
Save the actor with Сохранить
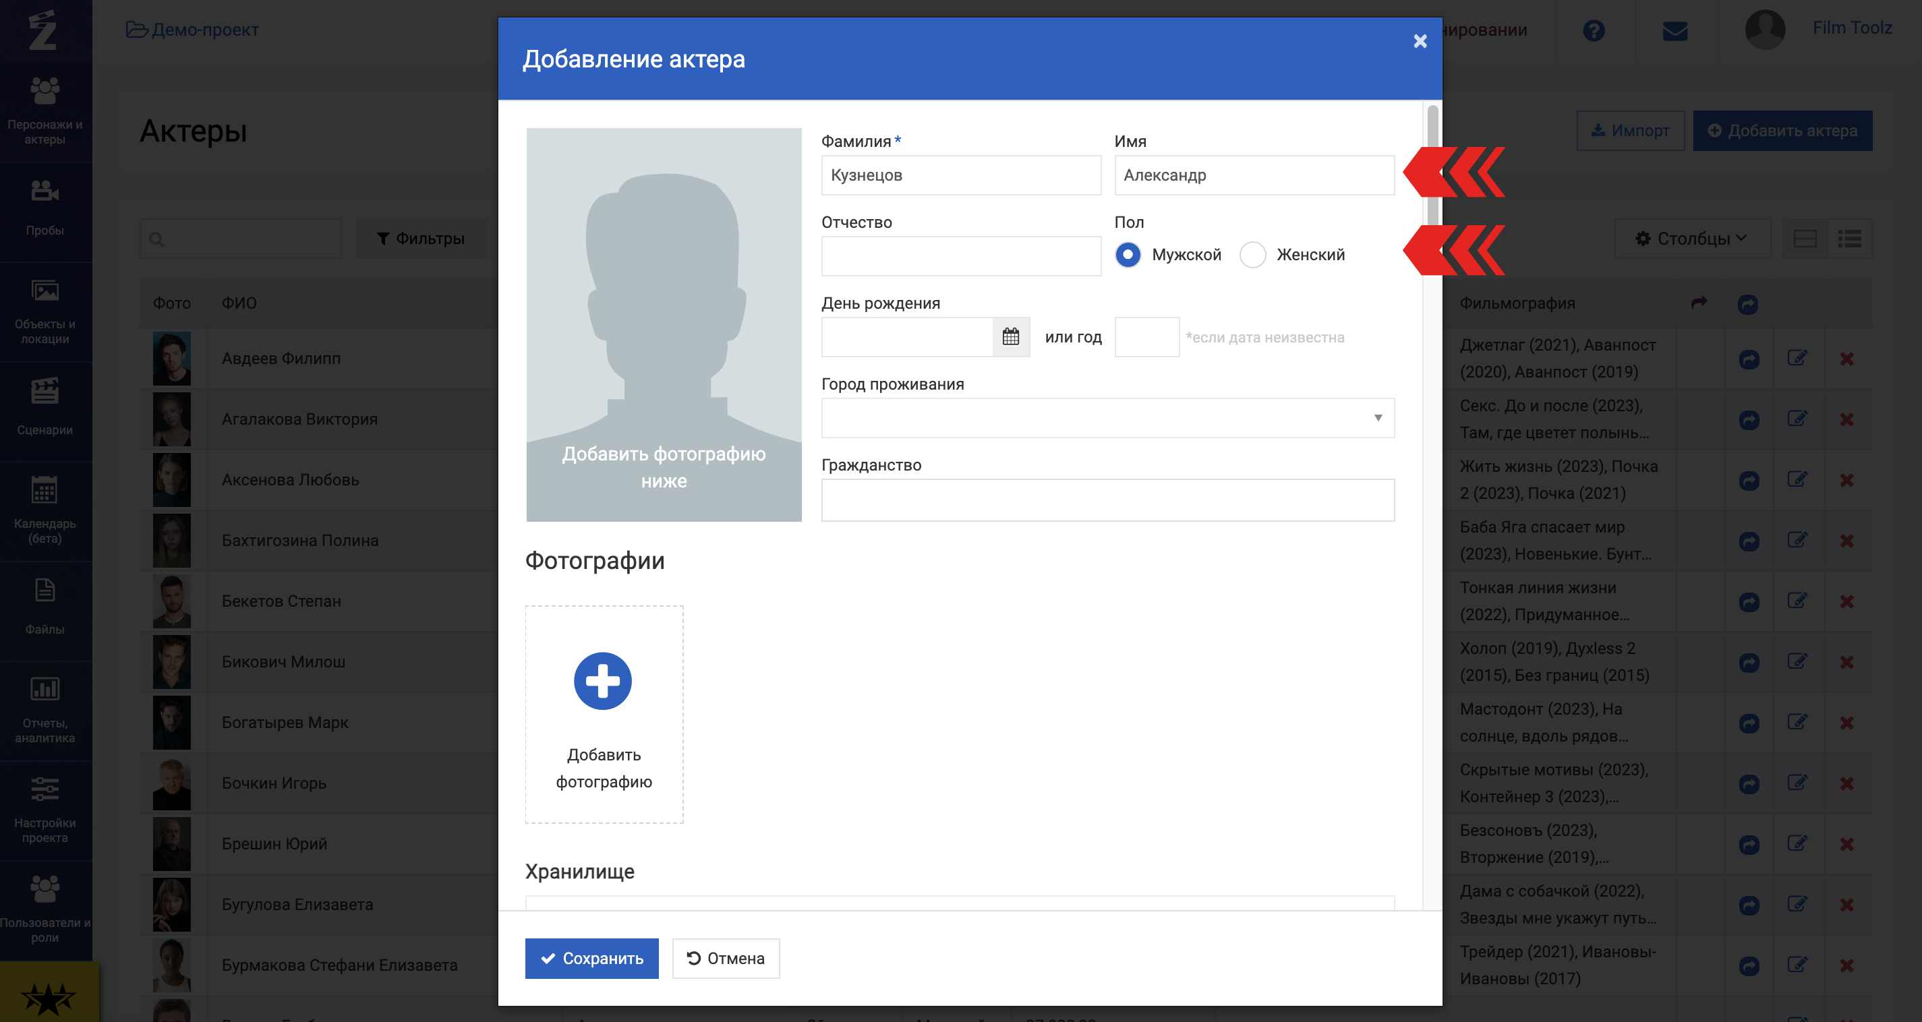(591, 958)
